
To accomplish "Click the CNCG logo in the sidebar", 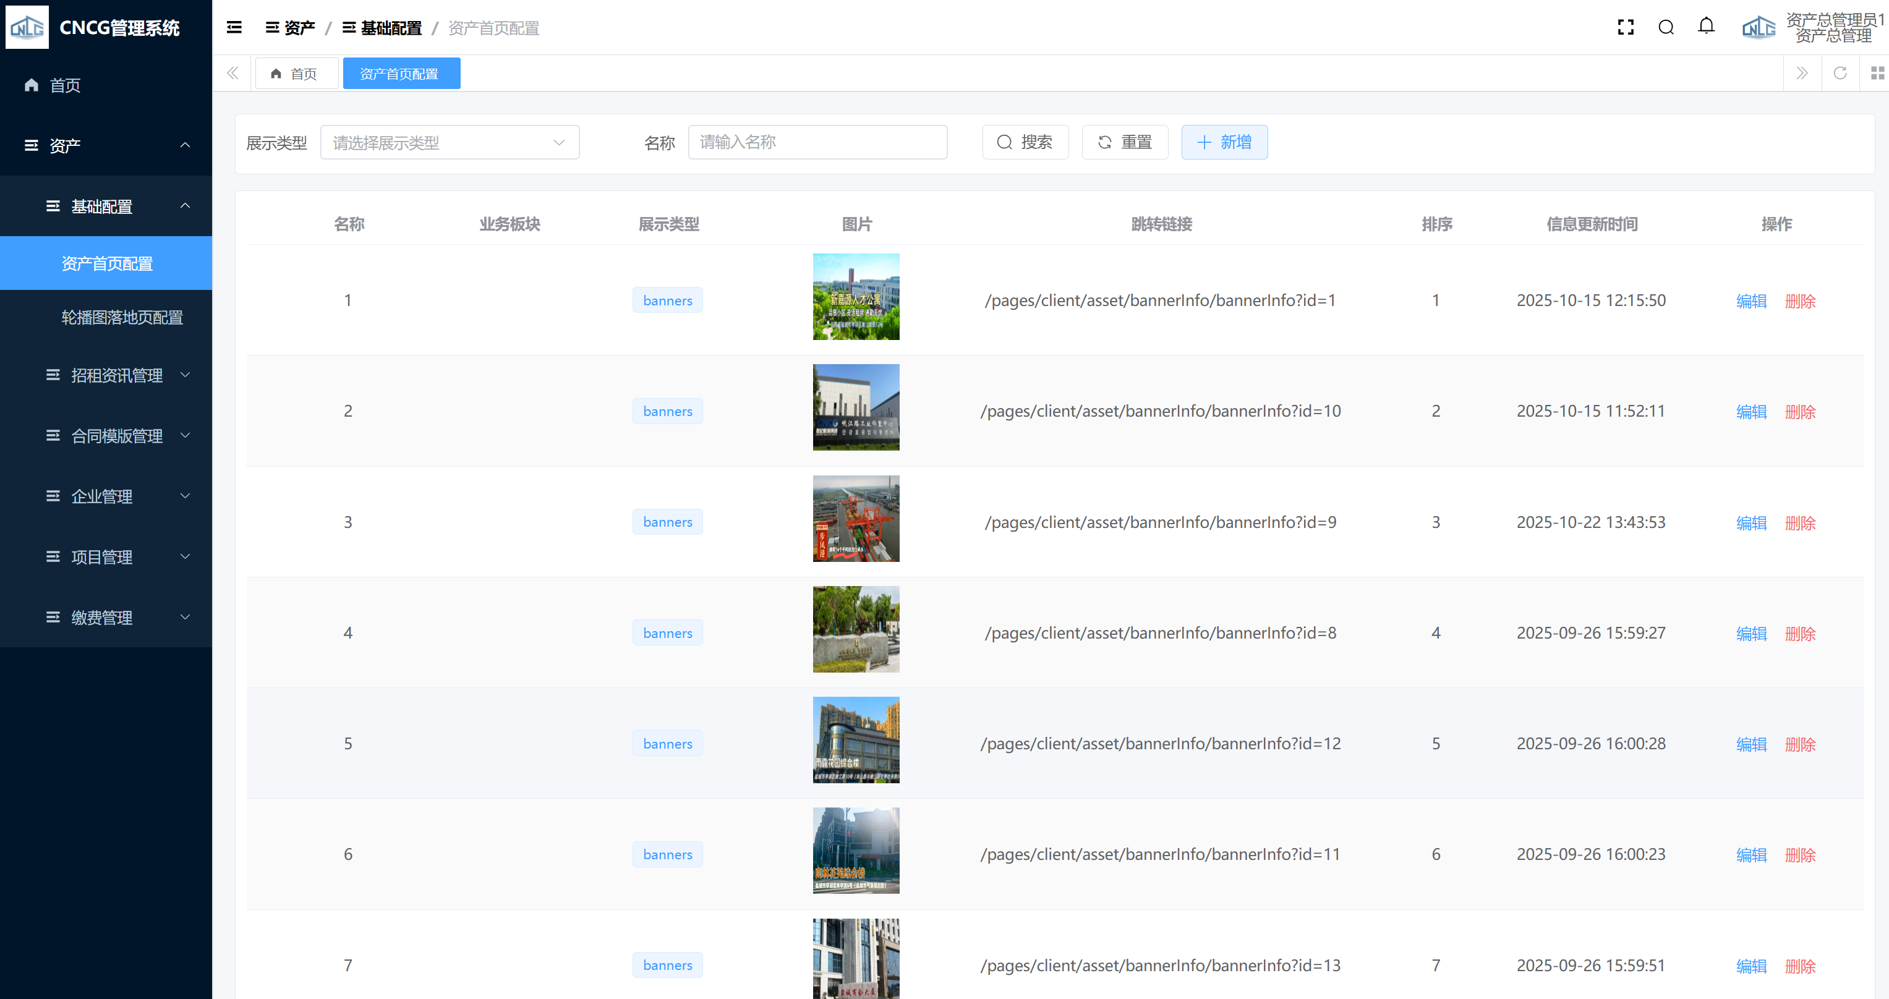I will click(x=27, y=28).
